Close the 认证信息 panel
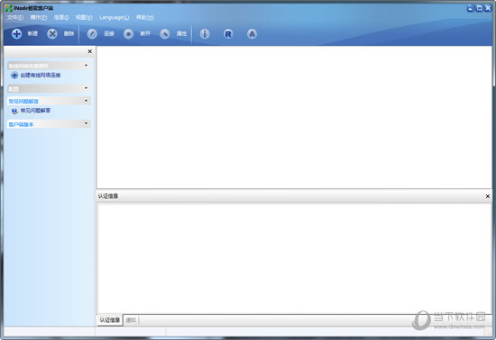 [x=488, y=196]
